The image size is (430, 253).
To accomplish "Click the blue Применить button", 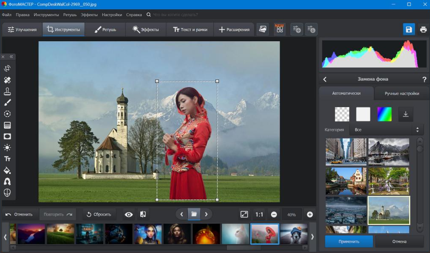I will click(349, 242).
